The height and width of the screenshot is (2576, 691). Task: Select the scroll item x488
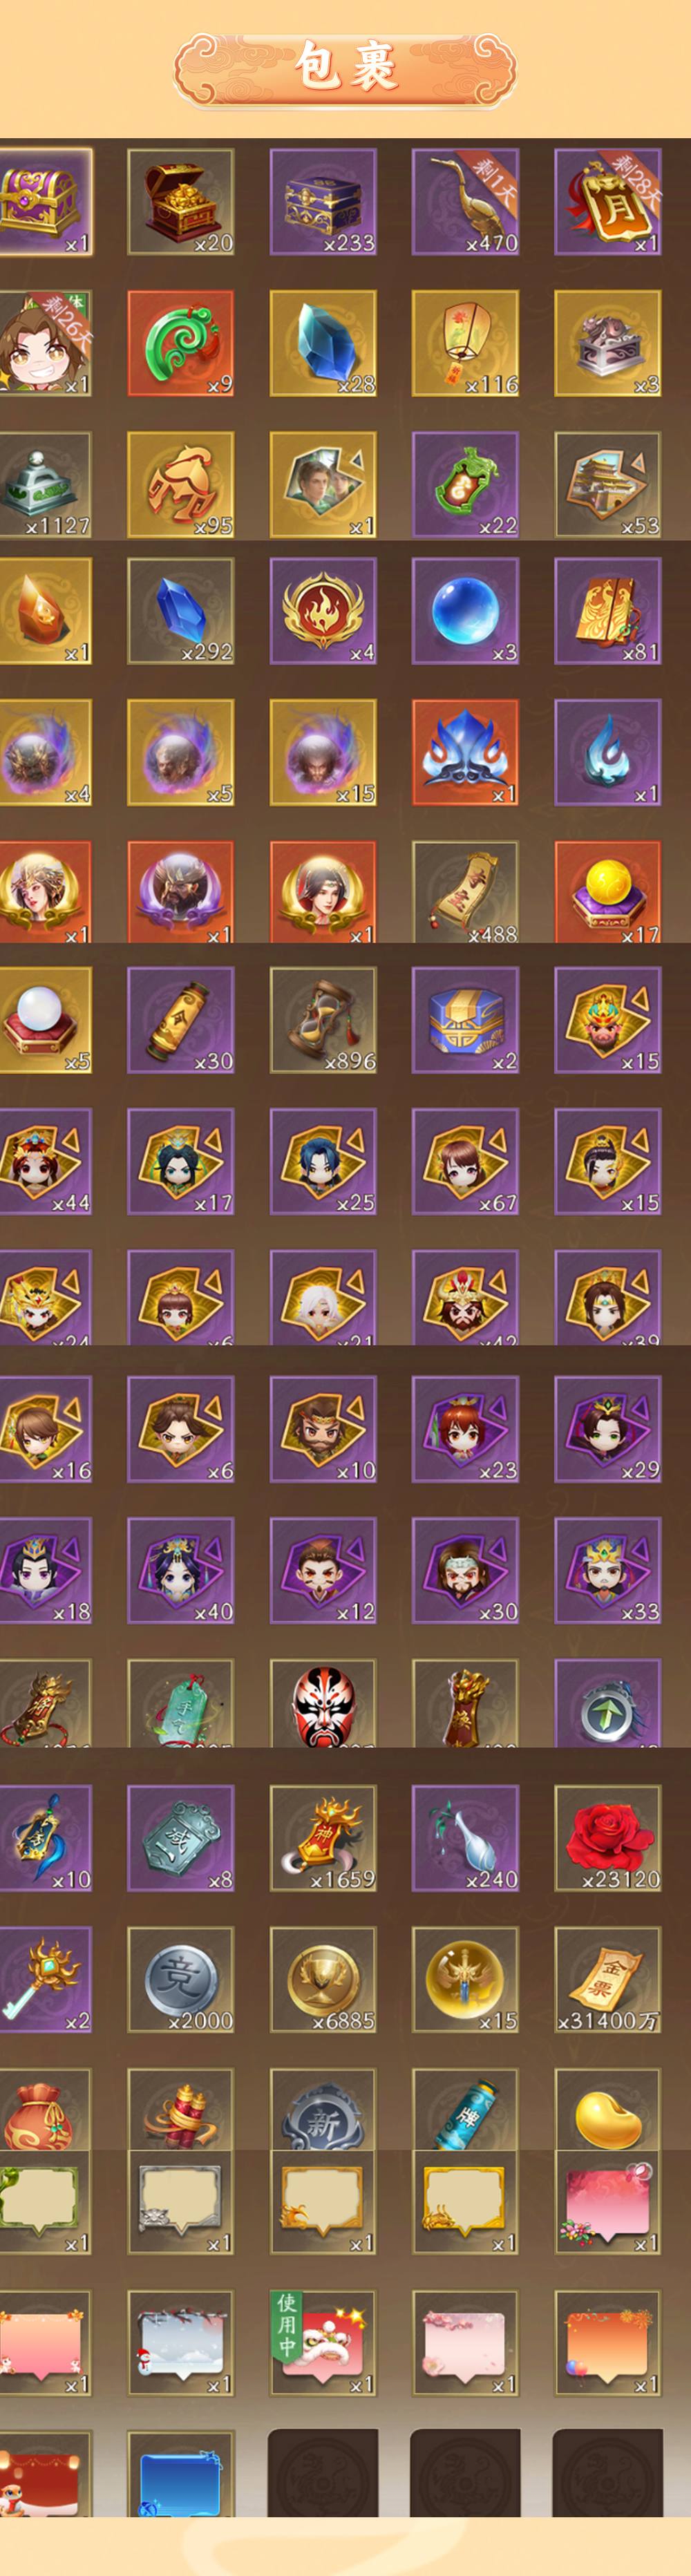point(466,891)
